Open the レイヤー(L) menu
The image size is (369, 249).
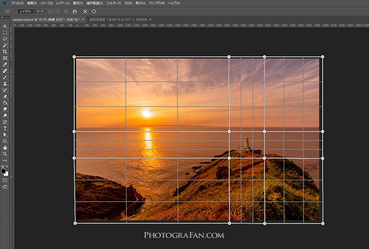click(63, 3)
